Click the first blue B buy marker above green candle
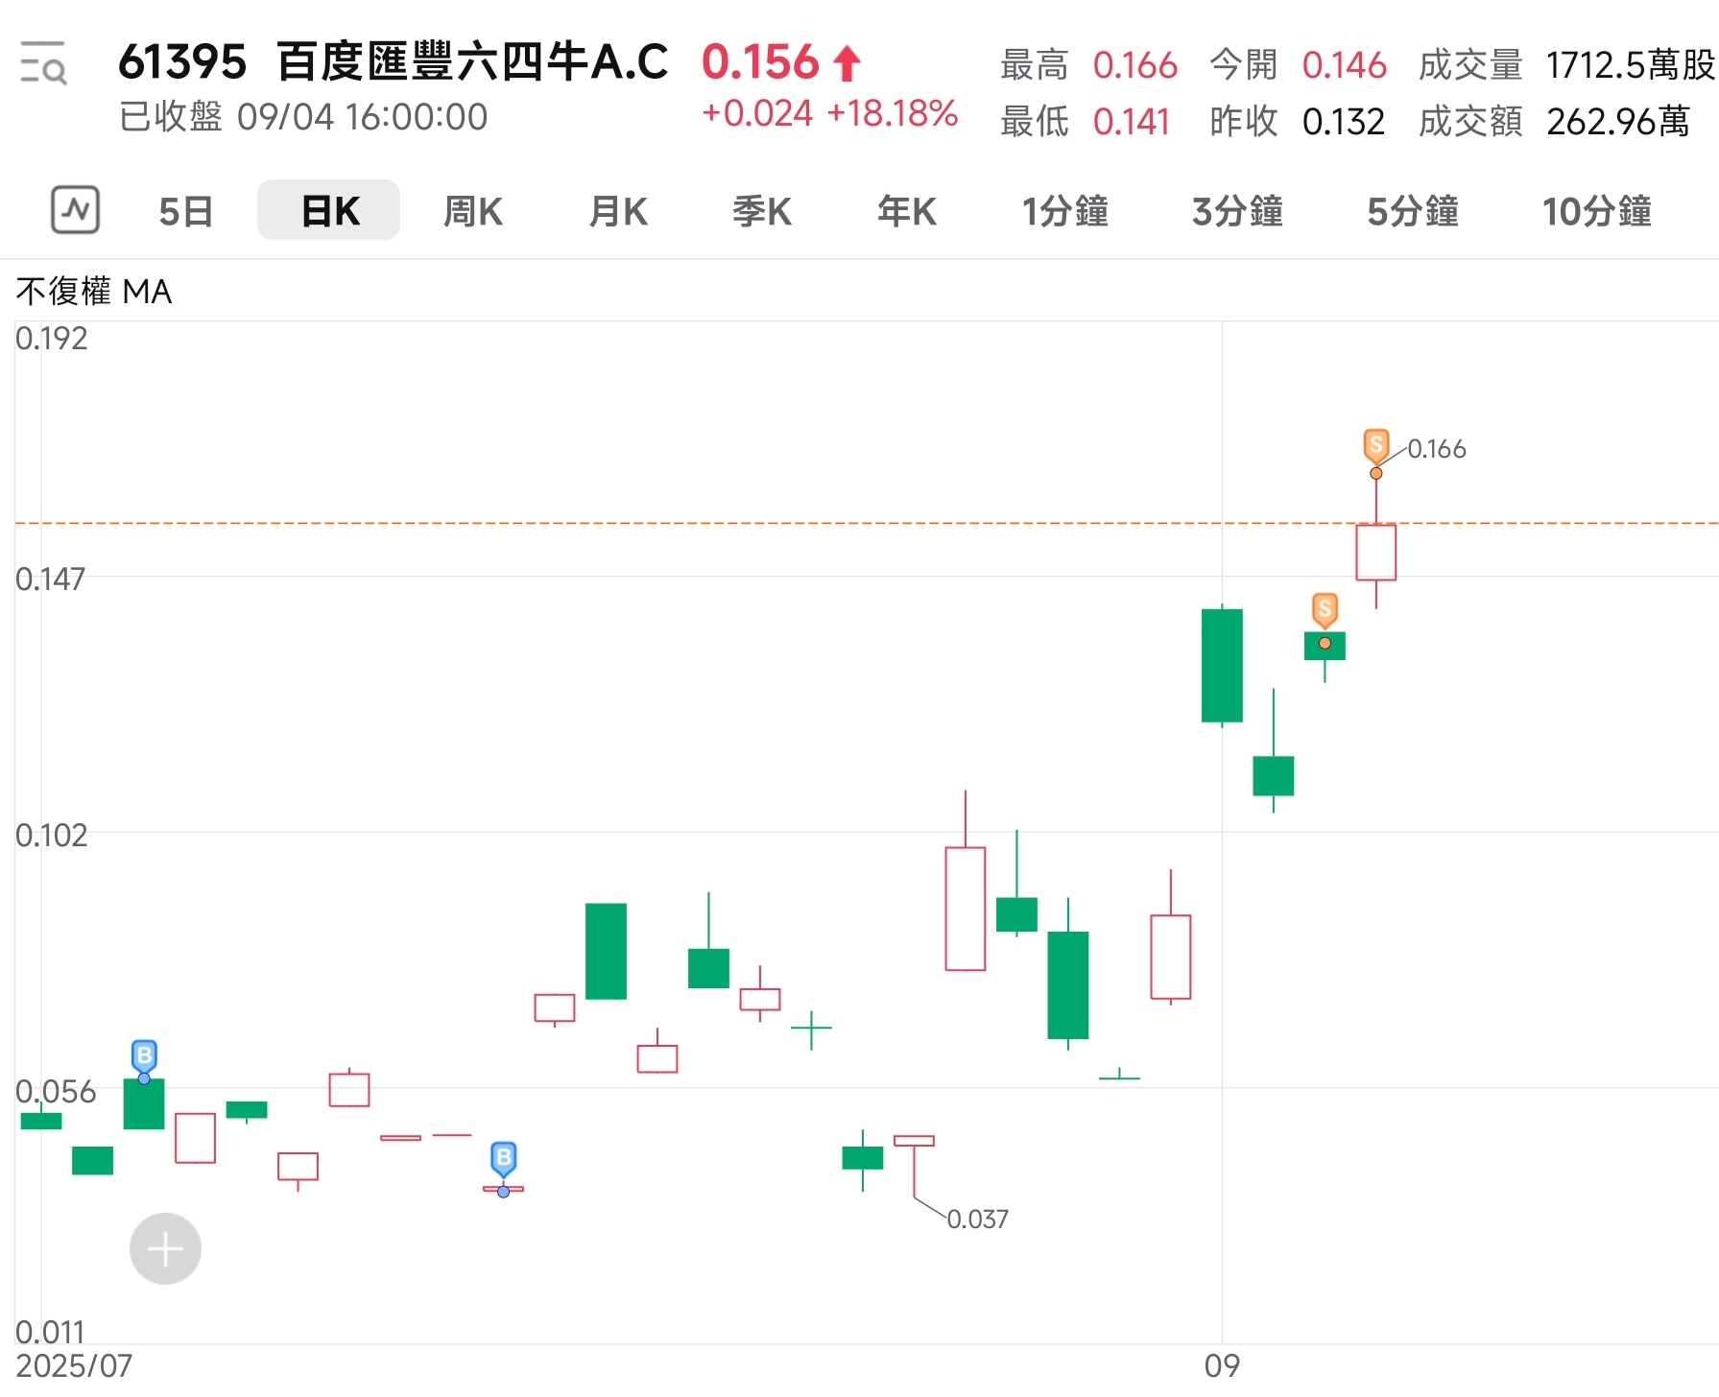The image size is (1719, 1397). click(144, 1056)
